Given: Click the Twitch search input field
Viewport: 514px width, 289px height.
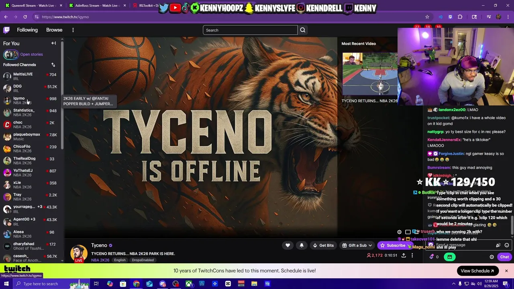Looking at the screenshot, I should pyautogui.click(x=250, y=30).
